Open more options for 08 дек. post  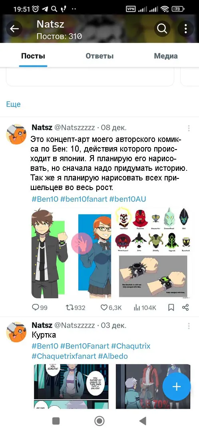point(189,128)
